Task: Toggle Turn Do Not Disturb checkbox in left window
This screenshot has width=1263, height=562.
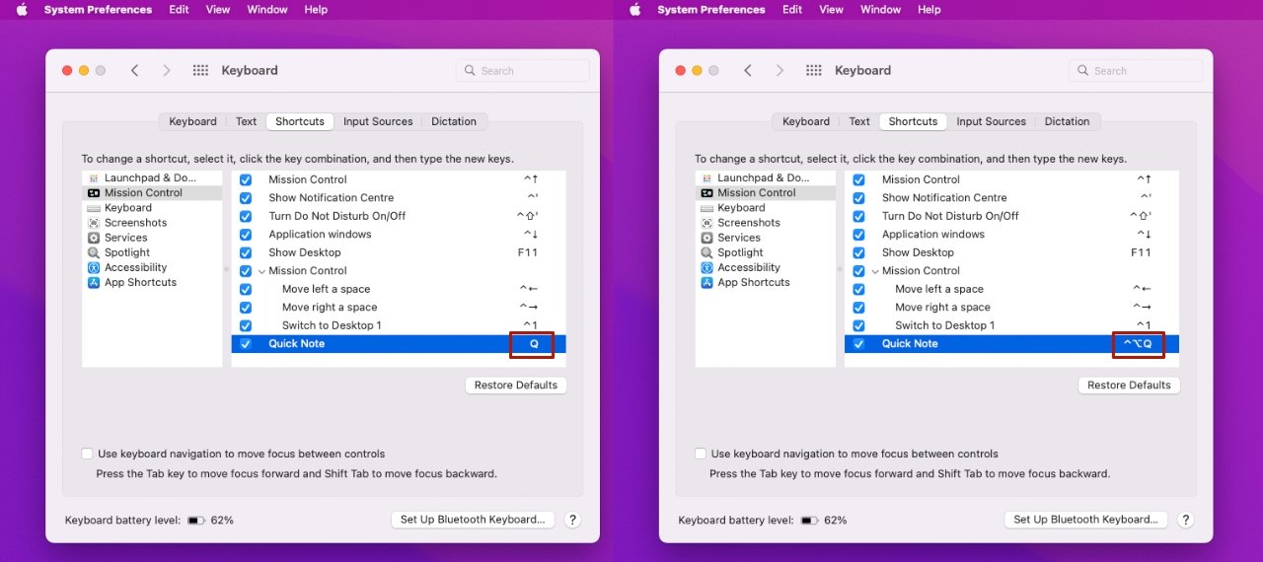Action: 246,216
